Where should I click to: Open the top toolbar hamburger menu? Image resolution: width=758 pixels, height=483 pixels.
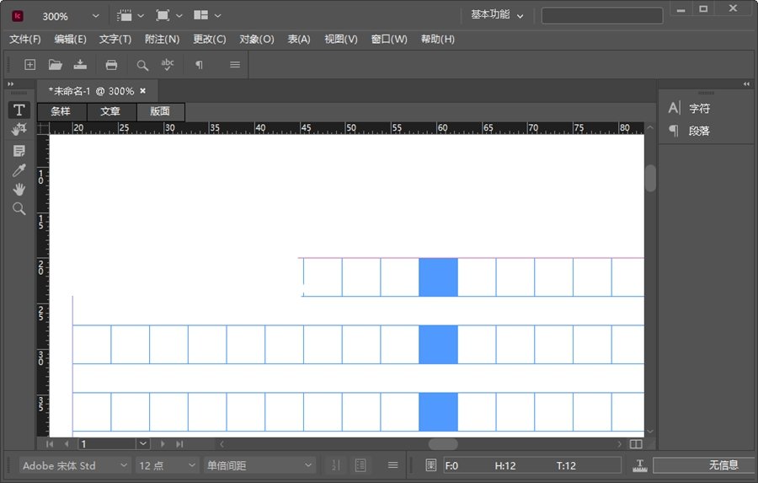(x=235, y=64)
